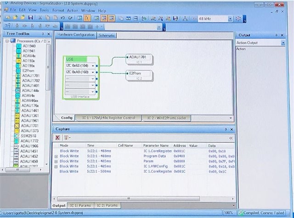Screen dimensions: 294x218
Task: Close the Tree ToolBox panel
Action: tap(49, 34)
